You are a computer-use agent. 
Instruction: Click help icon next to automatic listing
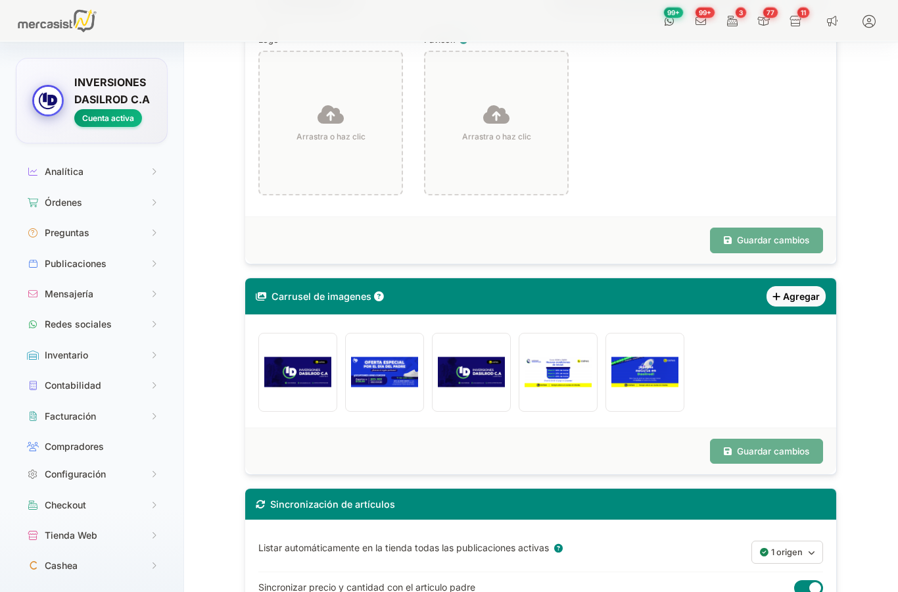[558, 549]
